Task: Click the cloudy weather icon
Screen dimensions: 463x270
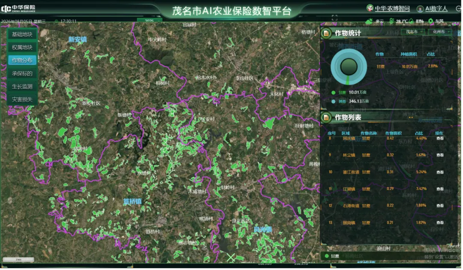Action: 369,21
